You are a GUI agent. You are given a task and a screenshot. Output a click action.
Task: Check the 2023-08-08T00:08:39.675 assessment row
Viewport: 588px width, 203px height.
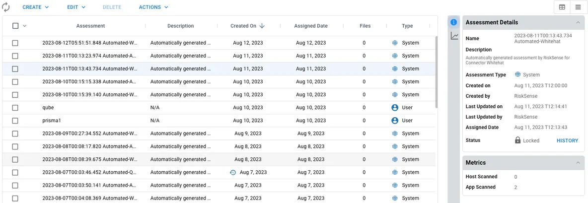click(x=15, y=159)
